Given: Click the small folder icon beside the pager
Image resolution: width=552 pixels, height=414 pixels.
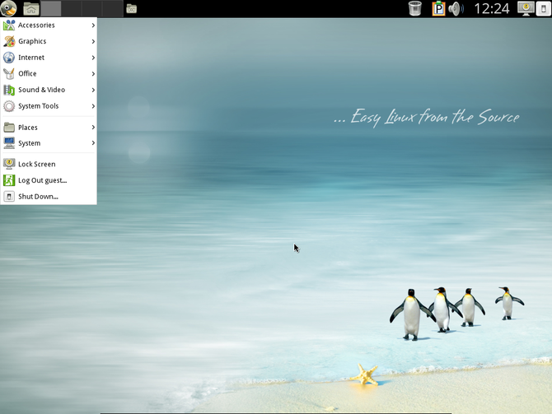Looking at the screenshot, I should point(131,9).
